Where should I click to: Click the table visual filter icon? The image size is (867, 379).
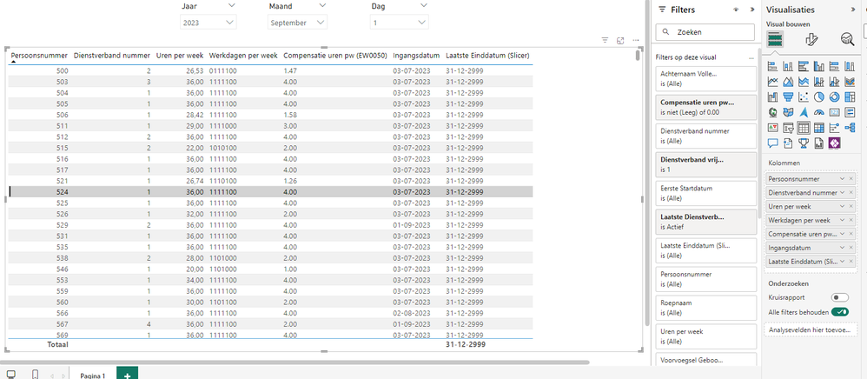click(x=605, y=40)
